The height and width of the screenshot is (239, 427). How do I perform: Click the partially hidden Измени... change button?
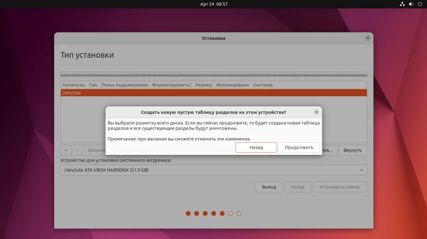click(x=94, y=150)
